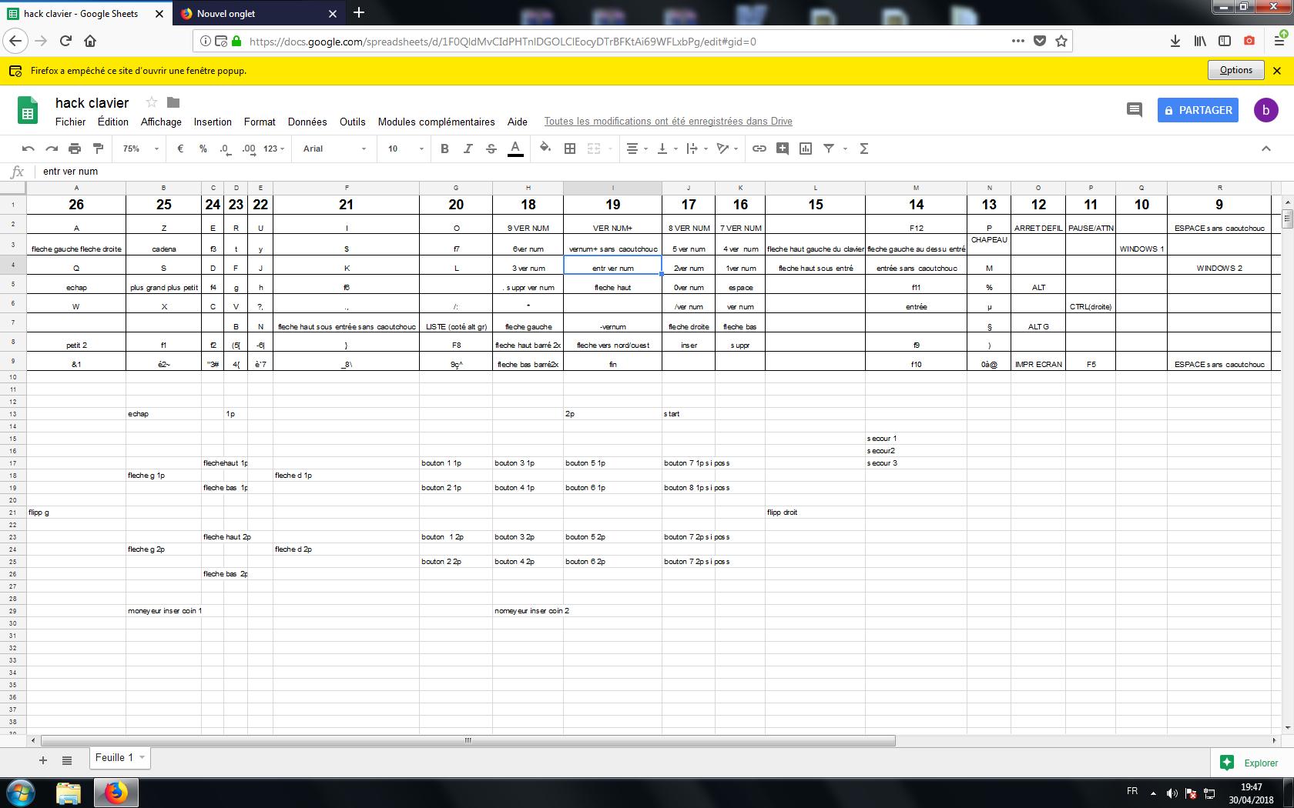Open the saved-in-Drive modifications link
The width and height of the screenshot is (1294, 808).
pos(668,122)
